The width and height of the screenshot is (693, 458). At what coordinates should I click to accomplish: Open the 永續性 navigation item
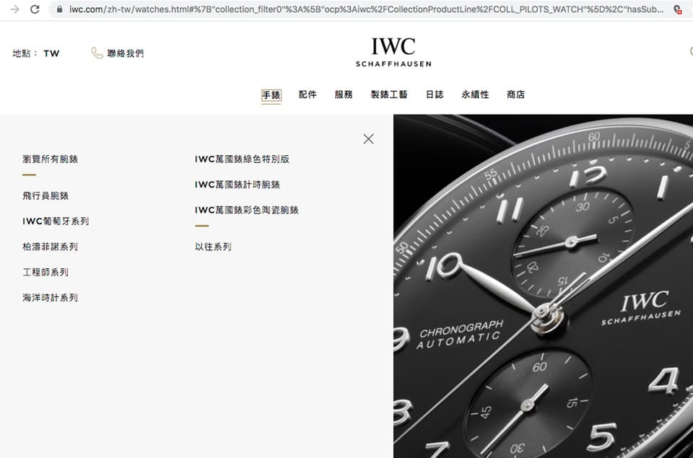(x=475, y=94)
